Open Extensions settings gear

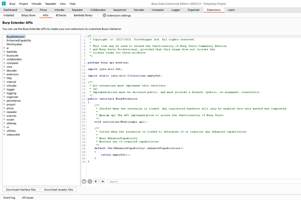[104, 15]
